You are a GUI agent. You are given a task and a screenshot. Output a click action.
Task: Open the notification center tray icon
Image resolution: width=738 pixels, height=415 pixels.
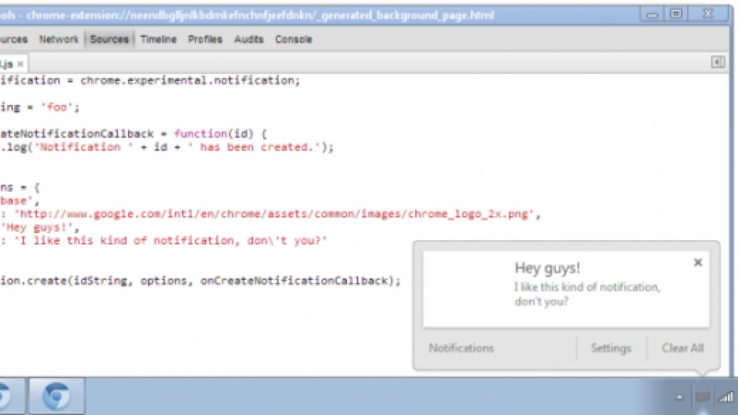(x=702, y=397)
